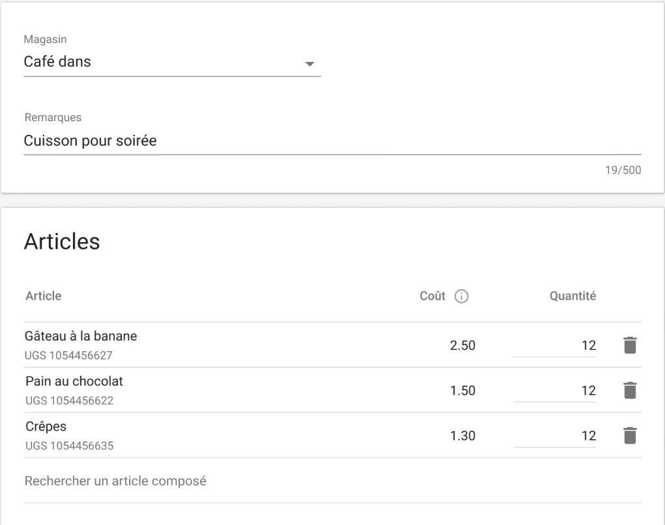
Task: Click the 2.50 cost value
Action: coord(463,346)
